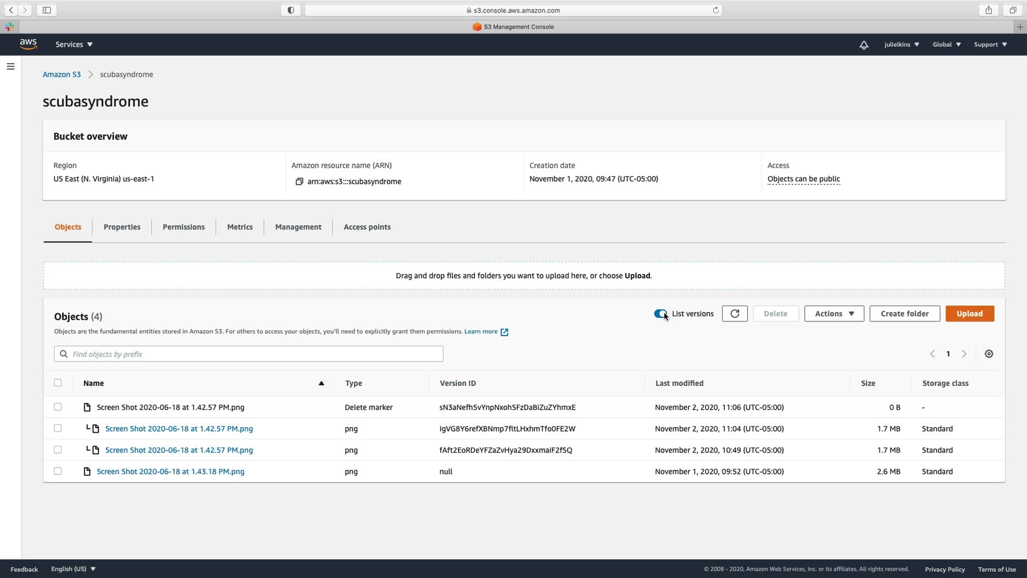Refresh the objects list
Screen dimensions: 1027x578
735,314
